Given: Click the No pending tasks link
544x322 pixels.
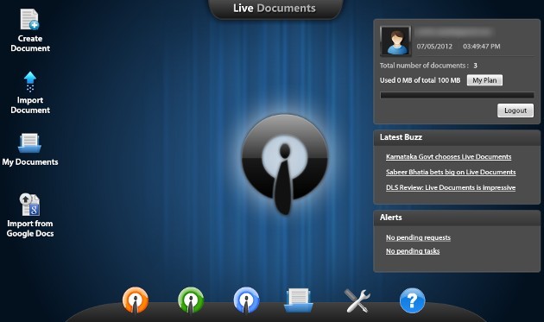Looking at the screenshot, I should point(413,251).
